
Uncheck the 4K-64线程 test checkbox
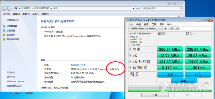[130, 62]
